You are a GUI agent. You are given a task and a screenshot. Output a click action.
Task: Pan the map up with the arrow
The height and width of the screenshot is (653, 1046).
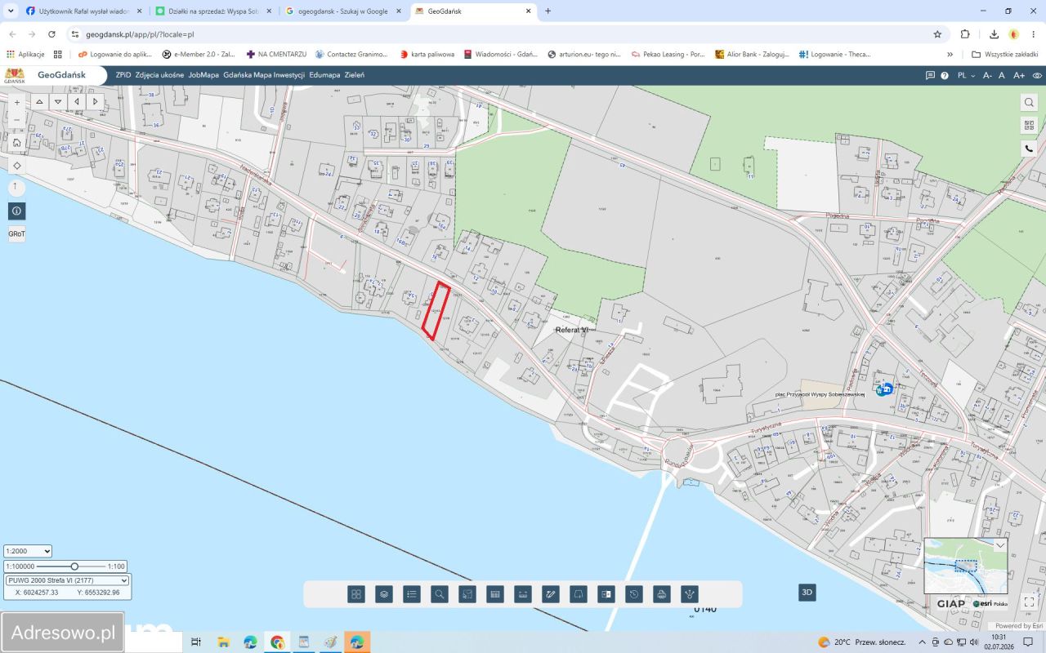point(39,102)
